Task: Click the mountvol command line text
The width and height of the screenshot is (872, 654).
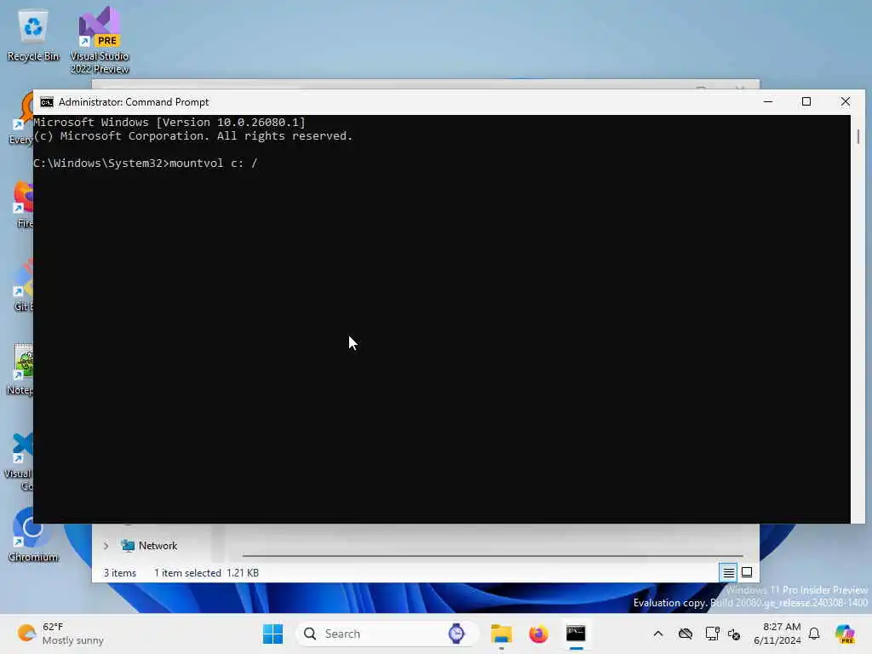Action: tap(145, 163)
